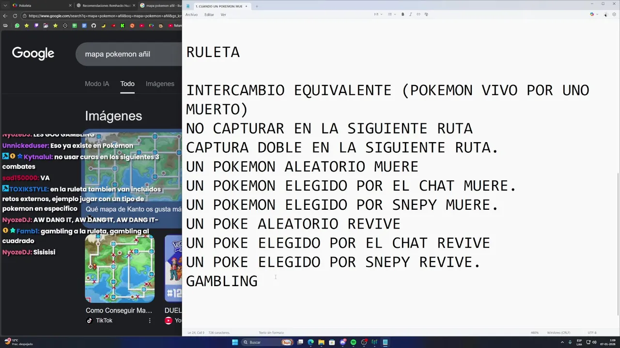The image size is (620, 348).
Task: Open Spotify from the taskbar
Action: point(353,342)
